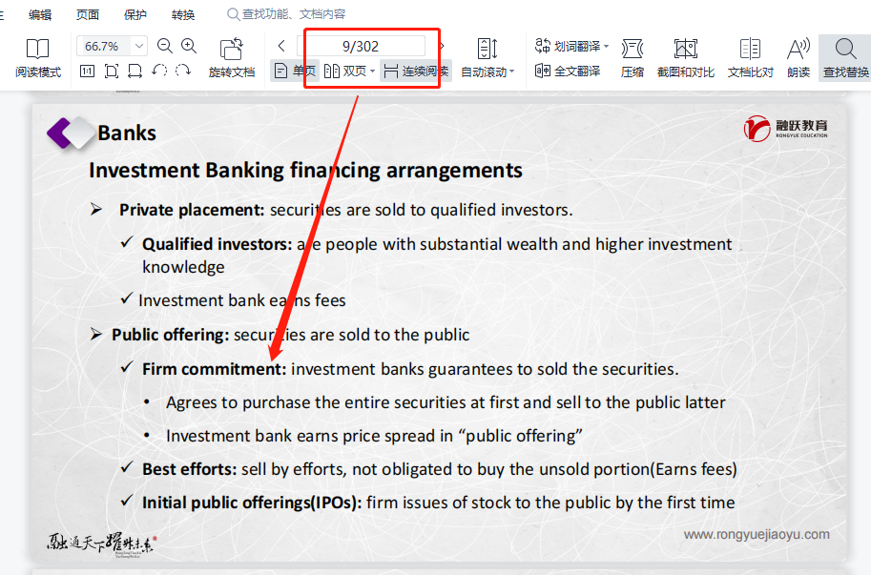Open 阅读模式 reading mode
The width and height of the screenshot is (871, 575).
click(37, 57)
